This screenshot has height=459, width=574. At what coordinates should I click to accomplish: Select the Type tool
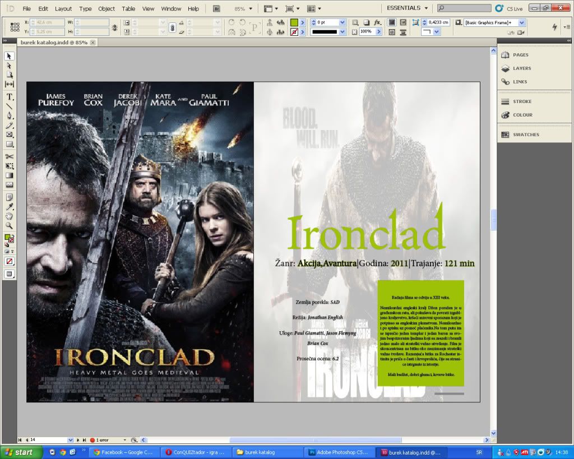(9, 96)
